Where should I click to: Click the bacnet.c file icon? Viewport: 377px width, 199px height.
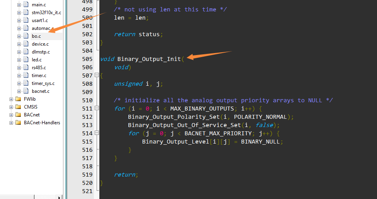(26, 91)
